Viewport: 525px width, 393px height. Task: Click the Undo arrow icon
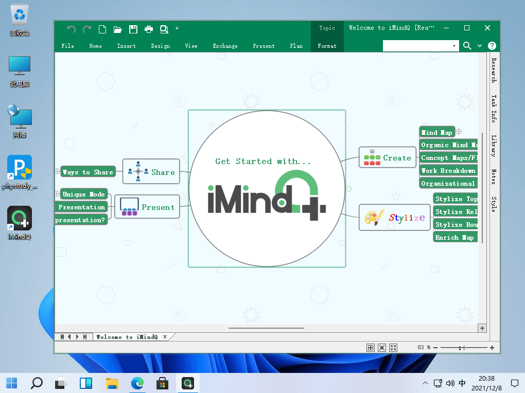tap(71, 29)
